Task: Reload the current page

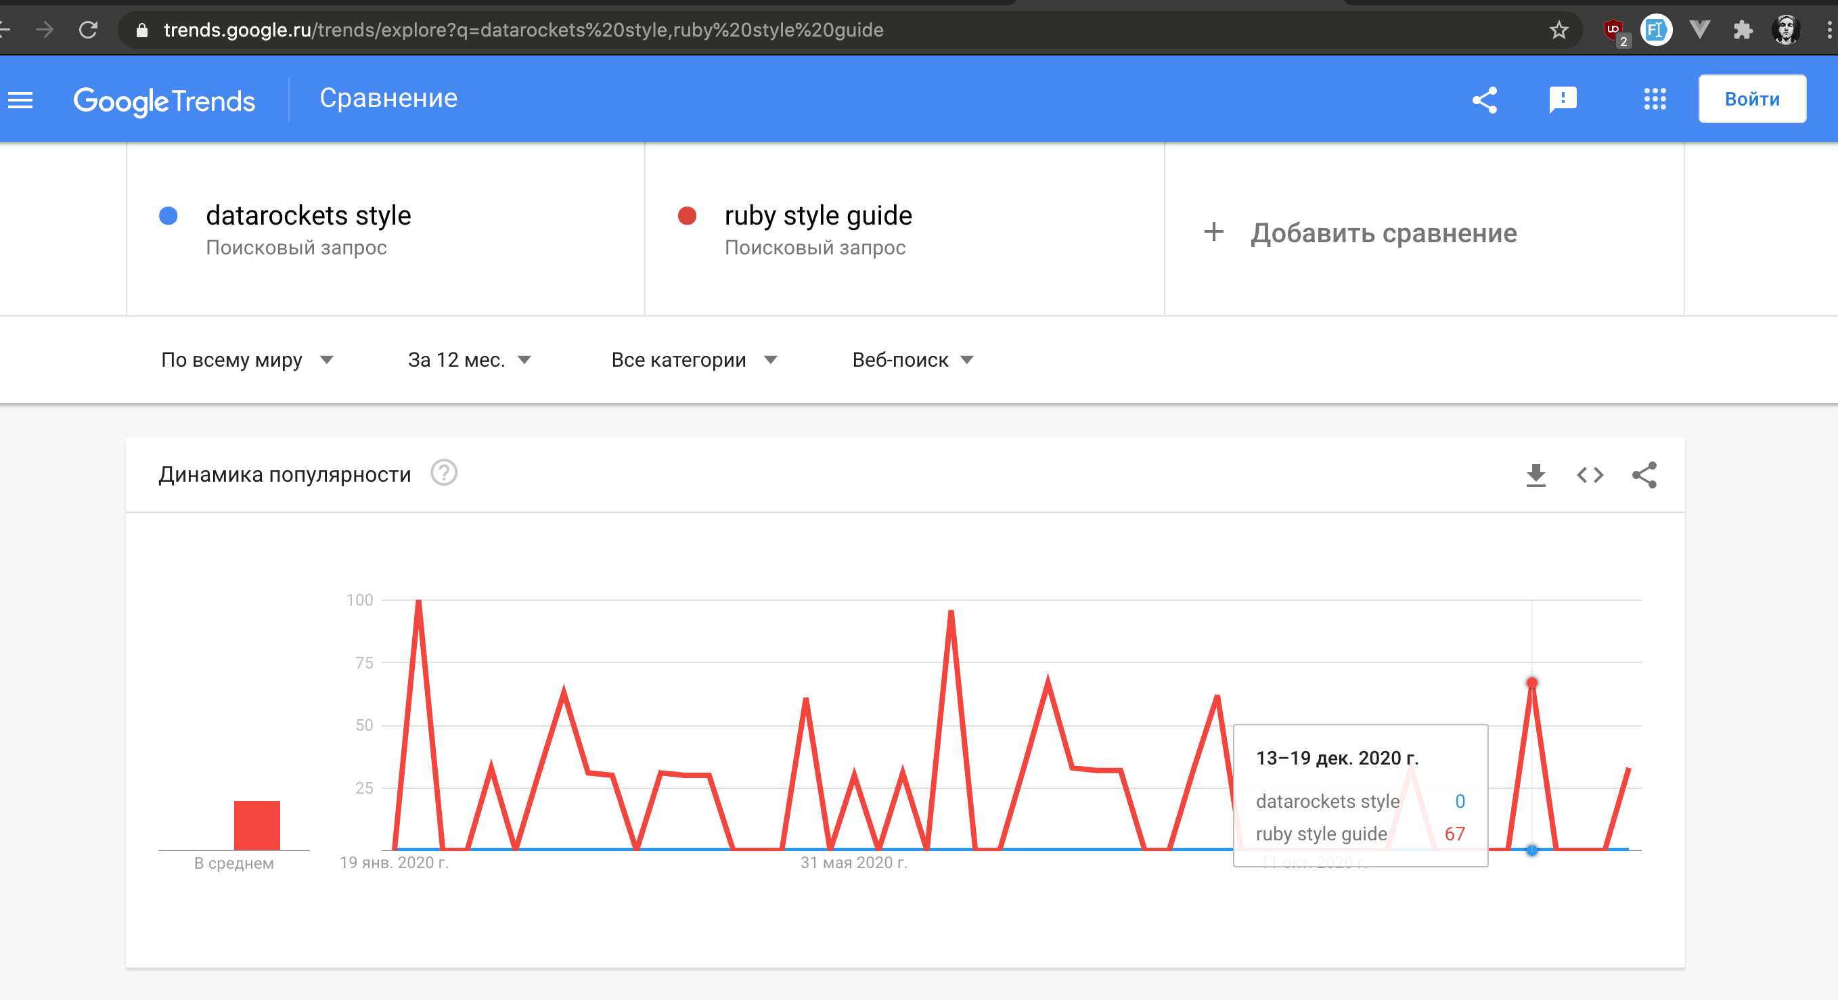Action: pos(87,30)
